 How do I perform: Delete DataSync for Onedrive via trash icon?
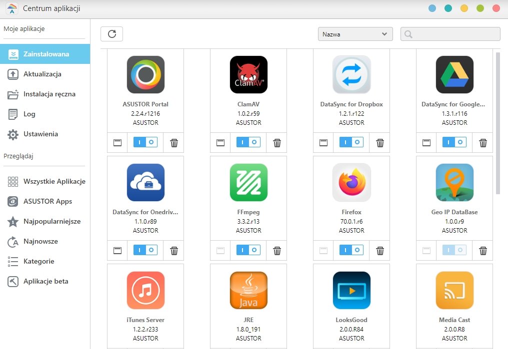click(174, 251)
